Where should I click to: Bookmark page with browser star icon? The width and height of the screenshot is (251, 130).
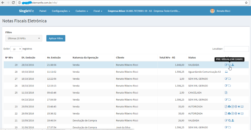[x=246, y=2]
